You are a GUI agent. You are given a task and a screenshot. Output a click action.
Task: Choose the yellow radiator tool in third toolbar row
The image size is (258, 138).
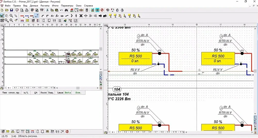(x=27, y=20)
